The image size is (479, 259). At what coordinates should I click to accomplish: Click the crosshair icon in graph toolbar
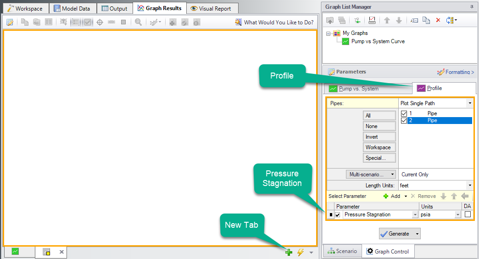100,22
